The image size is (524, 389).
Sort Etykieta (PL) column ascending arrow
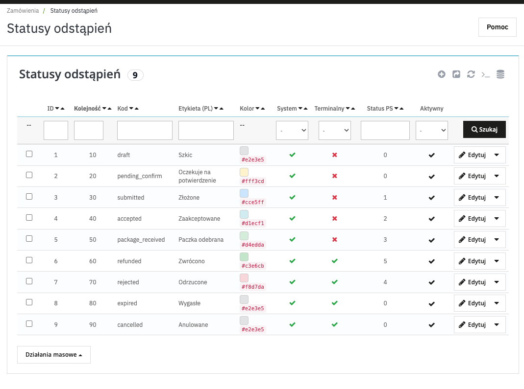tap(222, 109)
